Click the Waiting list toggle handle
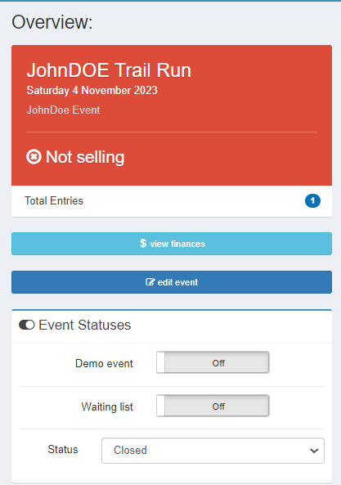341x485 pixels. tap(161, 406)
